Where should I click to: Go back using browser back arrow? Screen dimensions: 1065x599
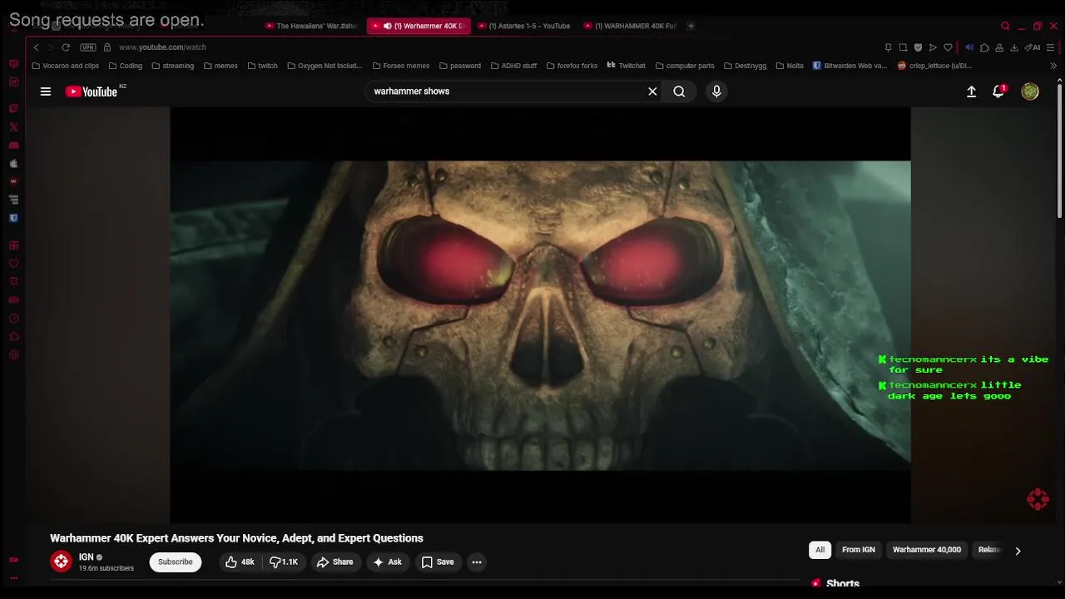[36, 47]
